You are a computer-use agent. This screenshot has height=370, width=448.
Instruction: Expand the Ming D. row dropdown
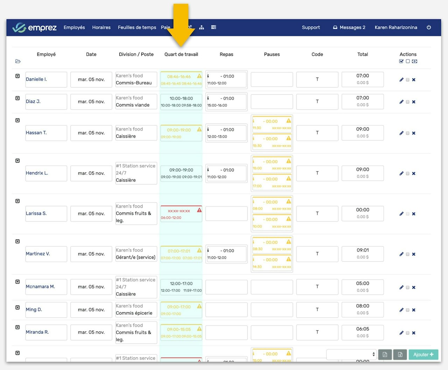coord(17,308)
